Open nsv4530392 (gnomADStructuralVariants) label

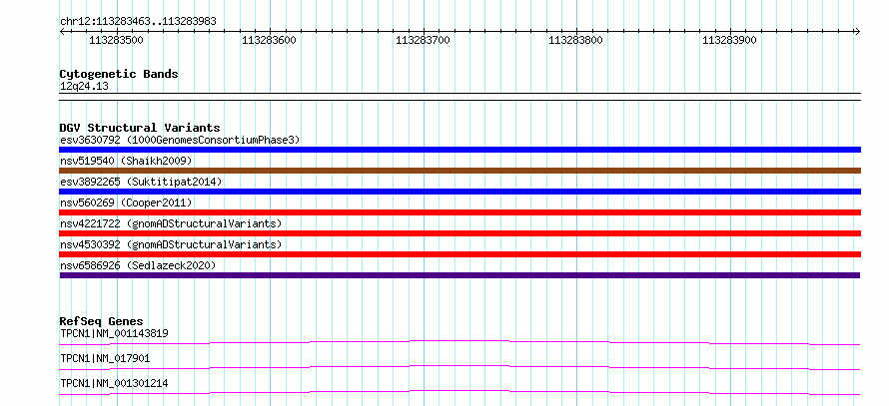(x=171, y=244)
